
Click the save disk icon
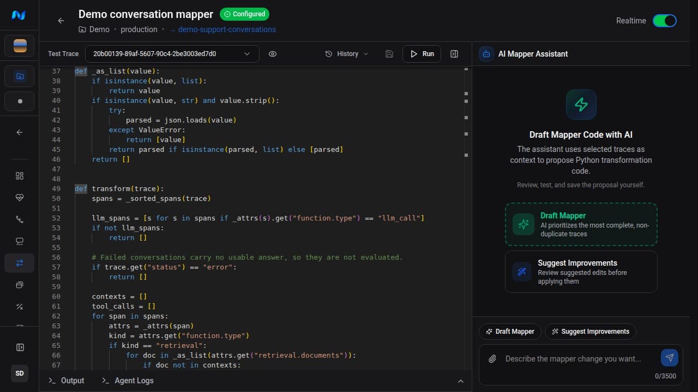(x=389, y=54)
